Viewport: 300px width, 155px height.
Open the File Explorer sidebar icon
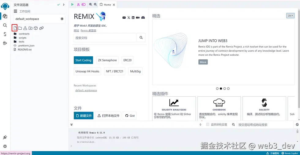coord(5,16)
